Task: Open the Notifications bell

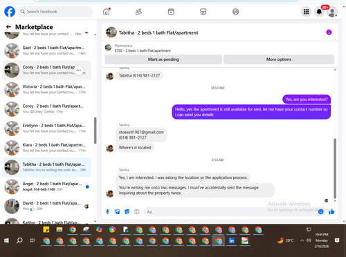Action: 319,12
